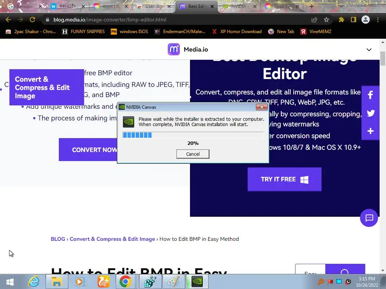Viewport: 386px width, 289px height.
Task: Open Chrome three-dot menu
Action: coord(378,20)
